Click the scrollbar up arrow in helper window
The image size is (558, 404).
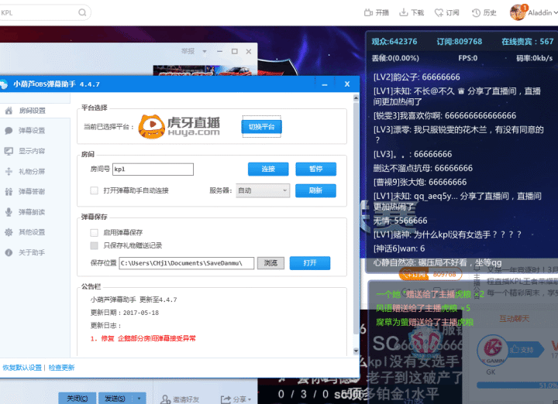(x=356, y=98)
